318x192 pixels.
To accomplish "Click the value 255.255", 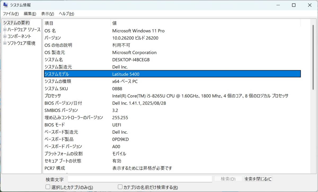I will [x=120, y=117].
